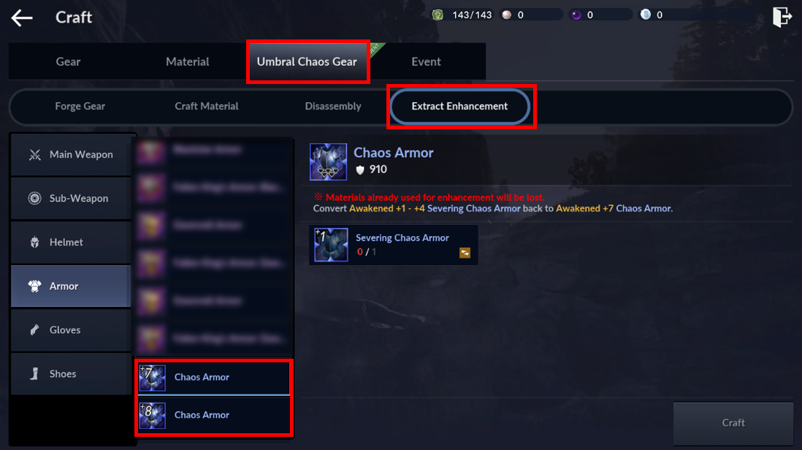
Task: Open the Helmet category
Action: (x=71, y=243)
